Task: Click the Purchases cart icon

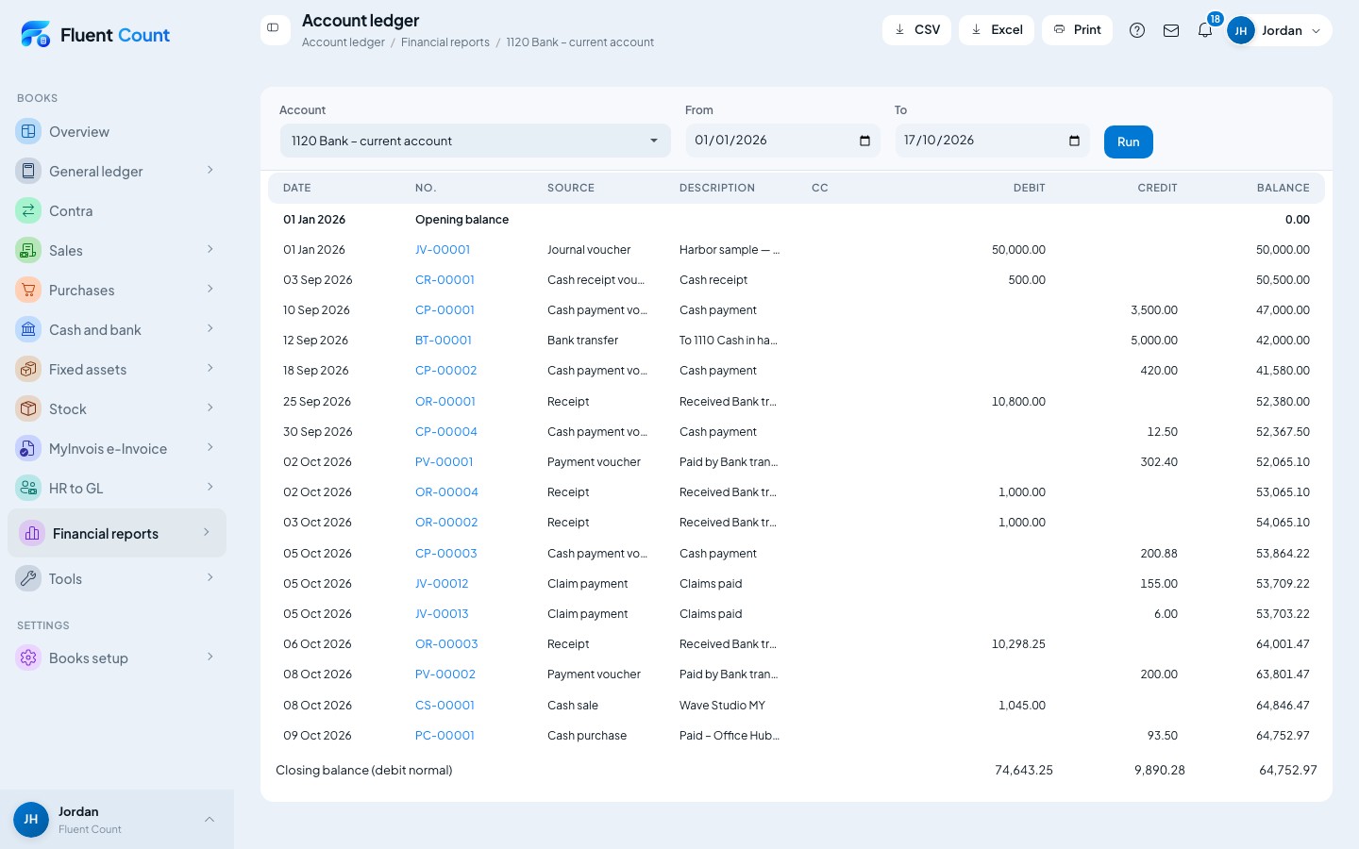Action: (28, 290)
